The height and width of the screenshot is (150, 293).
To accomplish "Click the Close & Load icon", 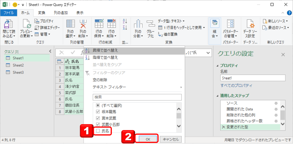I will click(x=8, y=24).
